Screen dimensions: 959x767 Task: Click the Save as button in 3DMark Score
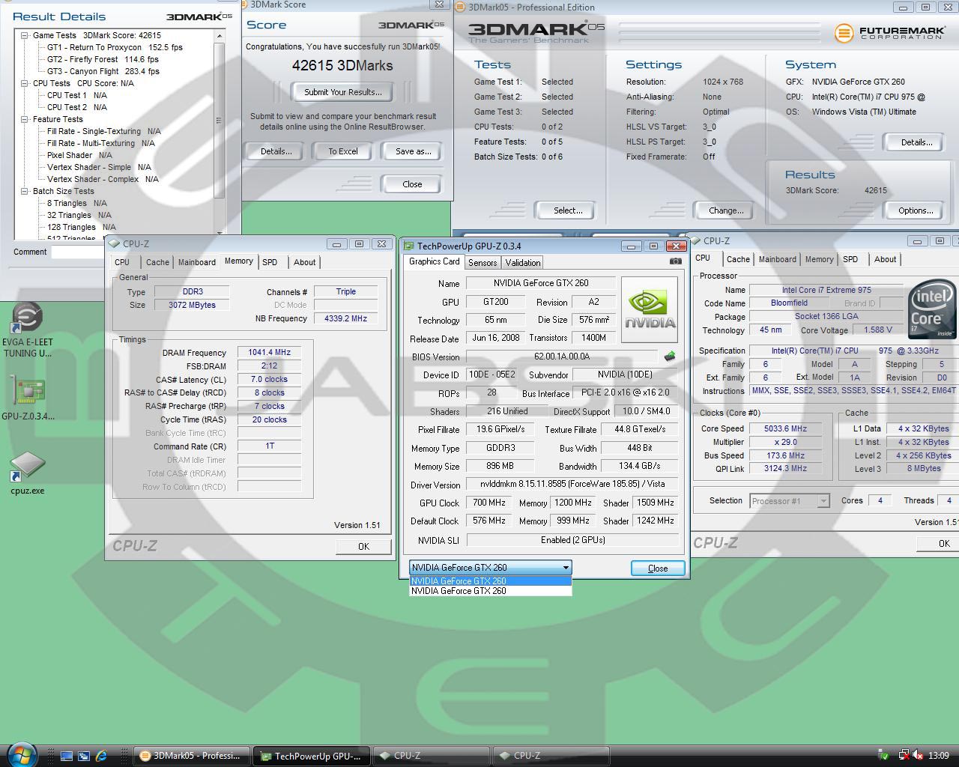pyautogui.click(x=413, y=151)
